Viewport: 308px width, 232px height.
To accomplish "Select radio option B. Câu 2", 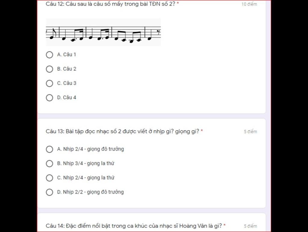I will 49,69.
